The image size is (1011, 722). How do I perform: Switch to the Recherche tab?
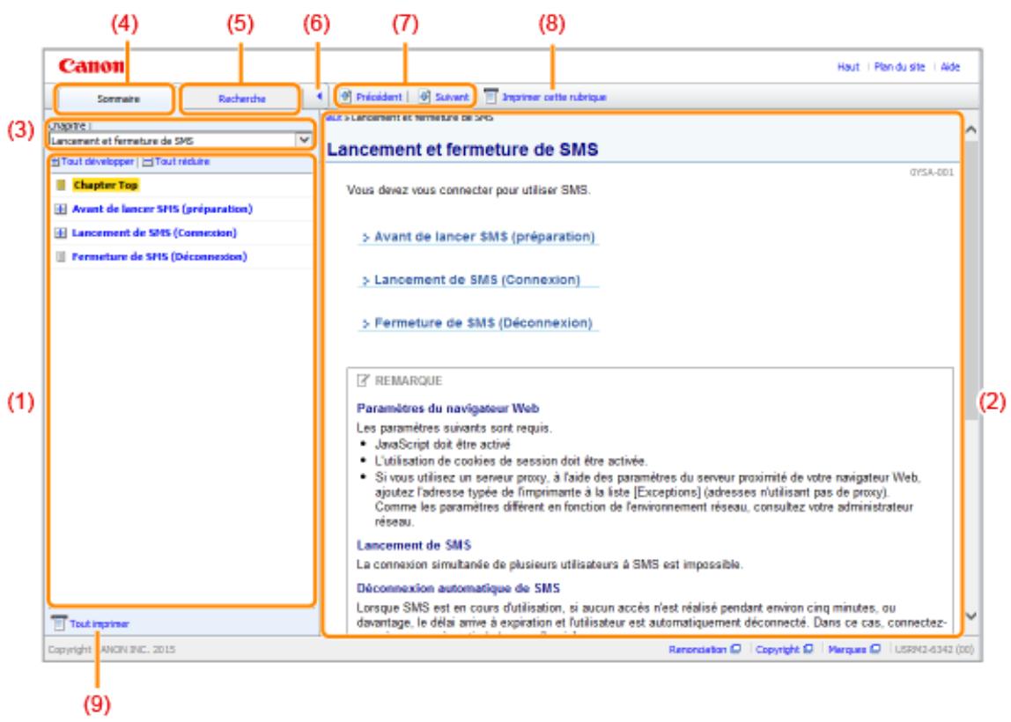tap(242, 99)
